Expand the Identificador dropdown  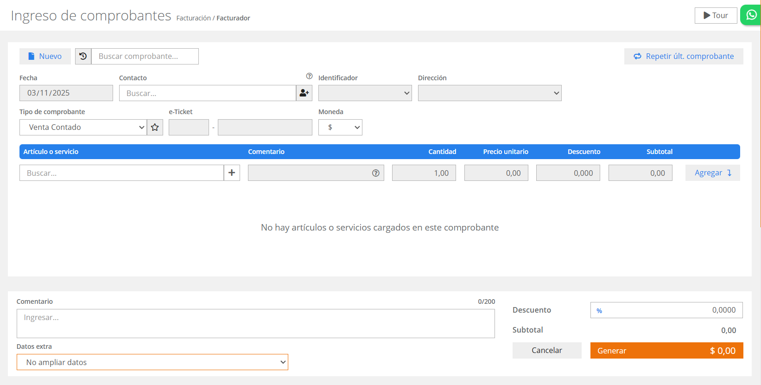pos(365,93)
